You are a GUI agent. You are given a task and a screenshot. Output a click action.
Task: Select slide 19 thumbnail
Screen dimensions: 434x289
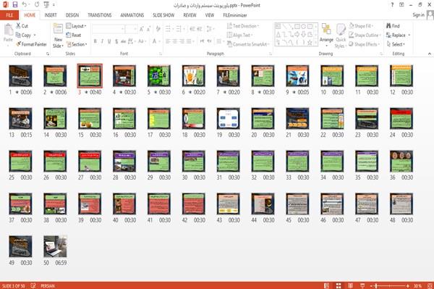click(x=228, y=119)
